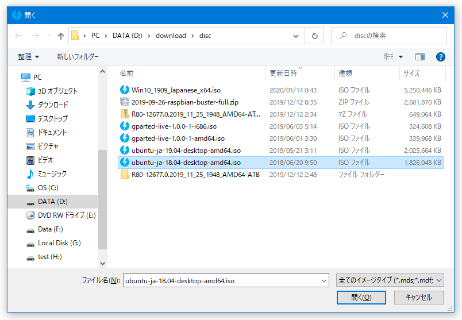Open ビデオ in the sidebar
This screenshot has width=462, height=320.
pos(40,160)
